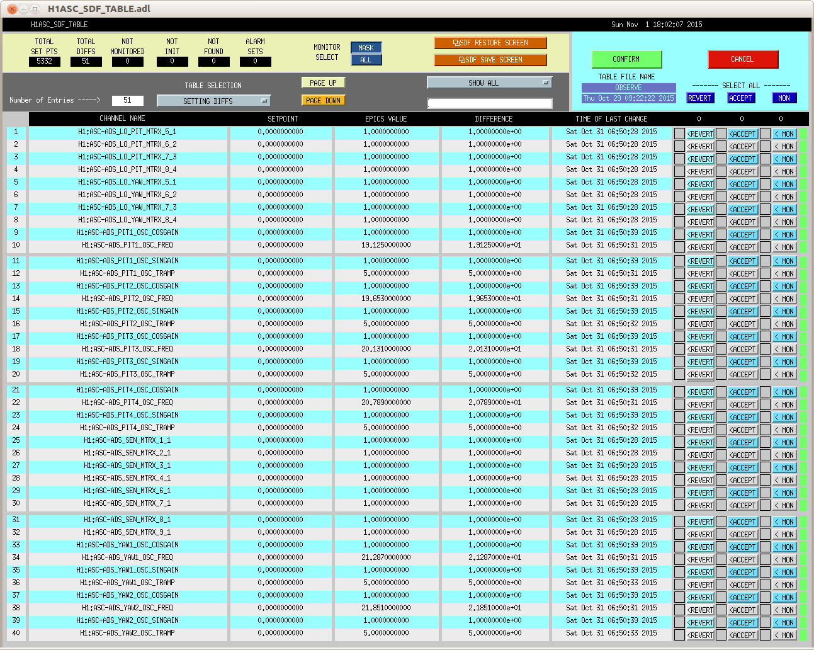
Task: Click the Thu Oct 29 09:22:22 2015 timestamp
Action: tap(628, 98)
